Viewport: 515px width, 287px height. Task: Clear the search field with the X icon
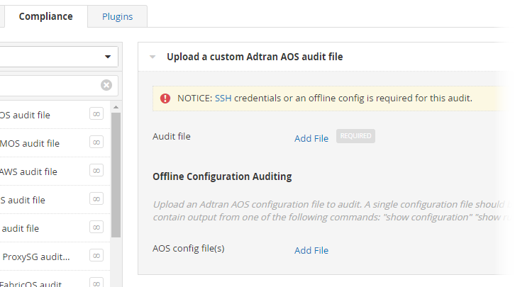pos(106,85)
